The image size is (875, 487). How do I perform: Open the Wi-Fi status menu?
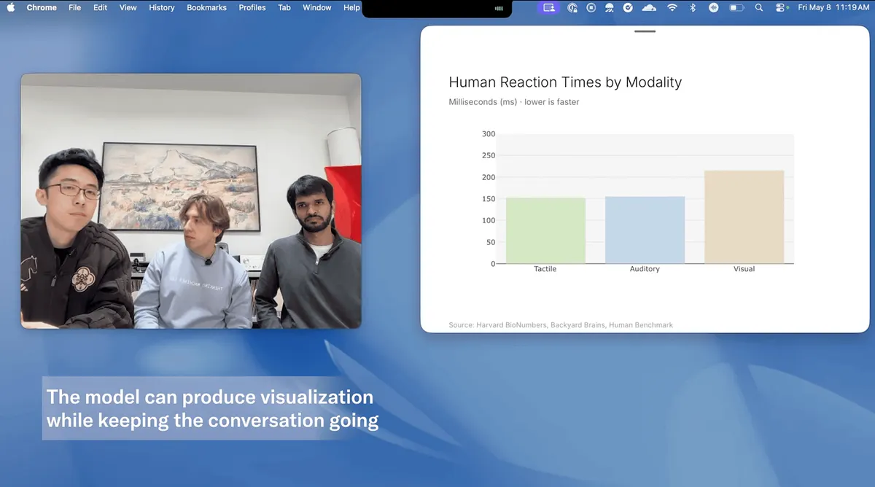[672, 7]
